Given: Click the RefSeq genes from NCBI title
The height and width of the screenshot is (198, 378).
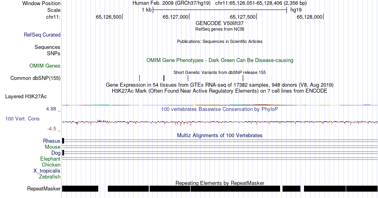Looking at the screenshot, I should pyautogui.click(x=220, y=29).
